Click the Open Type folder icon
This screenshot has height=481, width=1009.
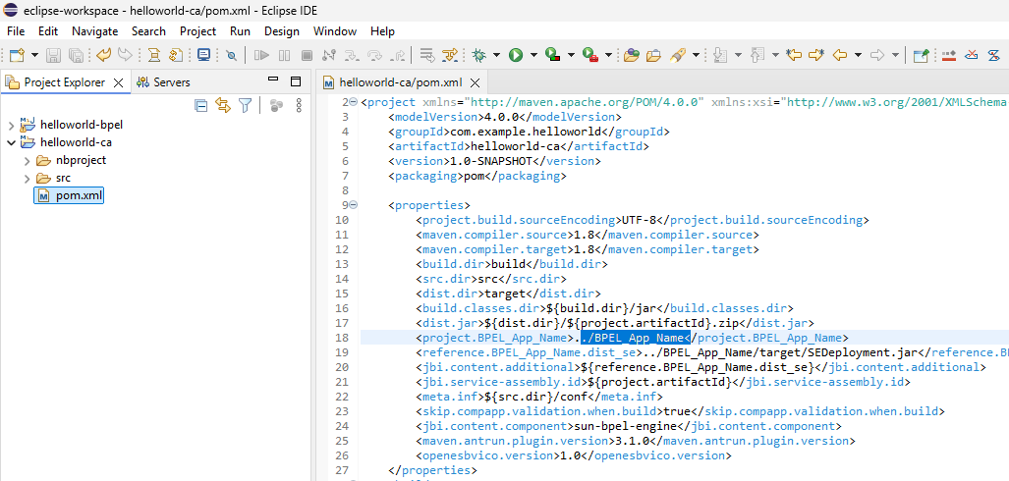(632, 55)
